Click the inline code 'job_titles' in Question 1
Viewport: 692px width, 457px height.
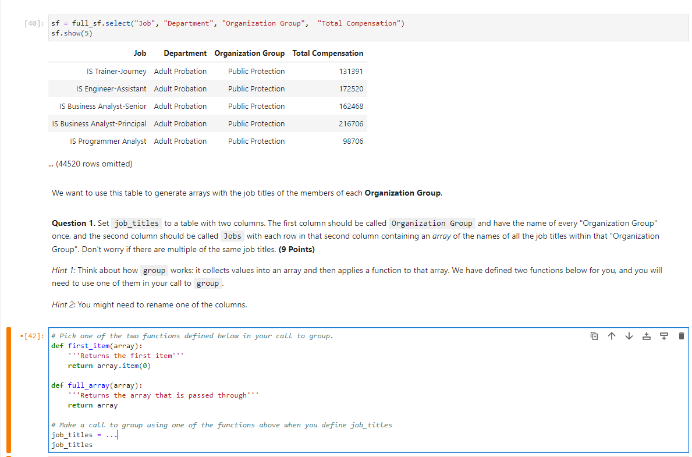coord(136,224)
